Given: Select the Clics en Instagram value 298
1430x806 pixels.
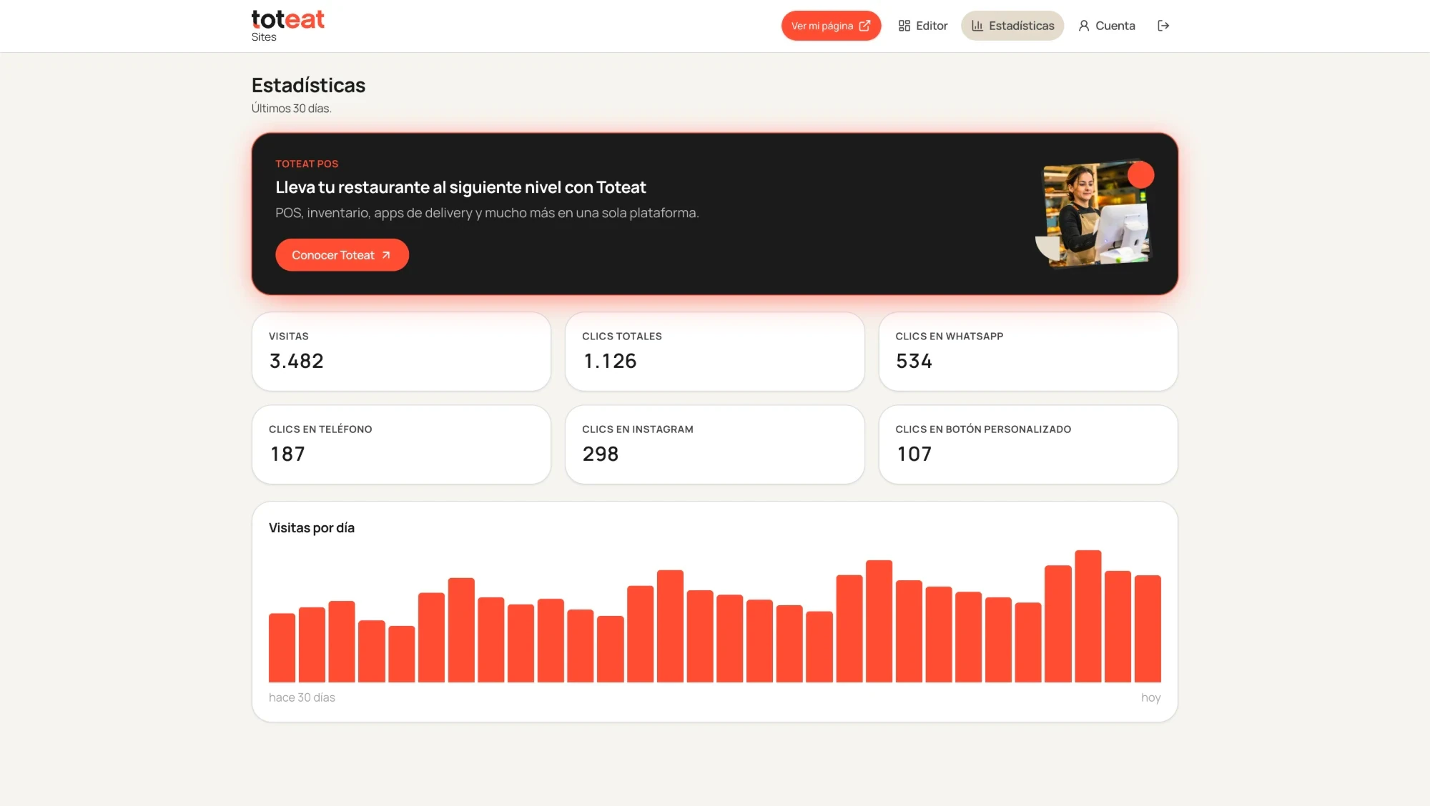Looking at the screenshot, I should (601, 454).
